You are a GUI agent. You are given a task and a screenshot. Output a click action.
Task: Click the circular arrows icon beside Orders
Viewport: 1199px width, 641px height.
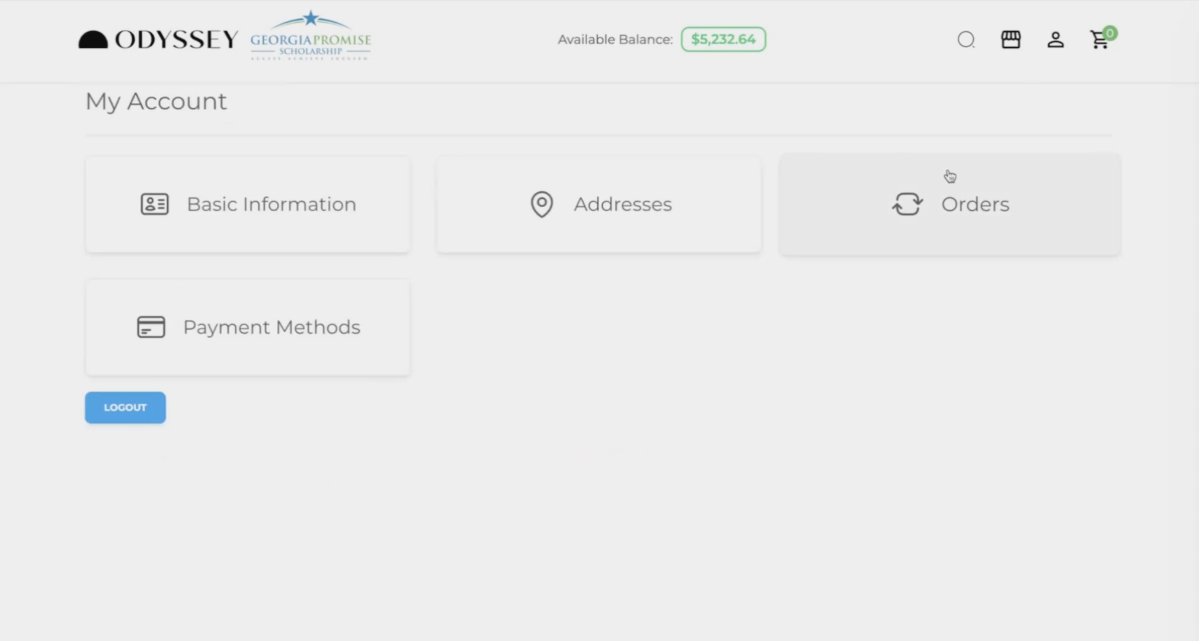click(907, 204)
